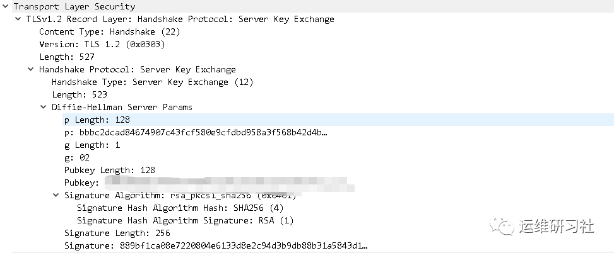Collapse the Transport Layer Security tree node

tap(6, 6)
